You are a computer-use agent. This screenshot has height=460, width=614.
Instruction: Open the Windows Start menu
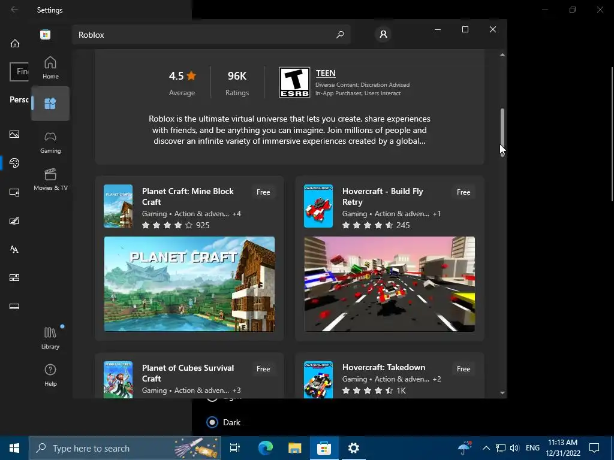[14, 448]
